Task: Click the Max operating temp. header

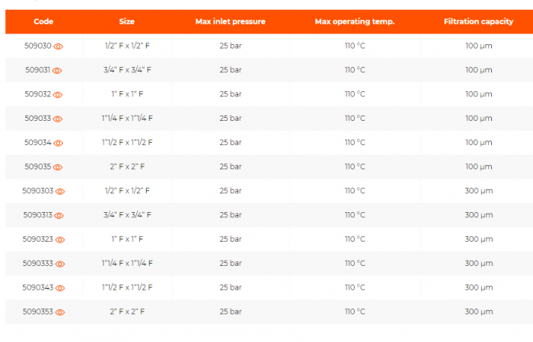Action: [x=355, y=21]
